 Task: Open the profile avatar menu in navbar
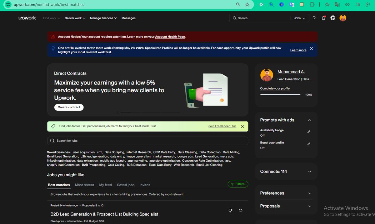coord(343,18)
